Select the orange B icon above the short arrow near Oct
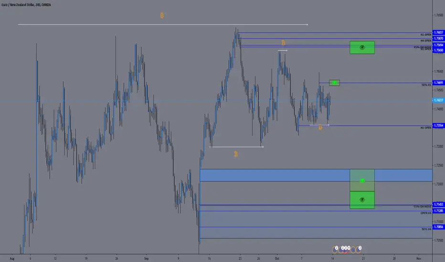This screenshot has width=445, height=262. click(283, 43)
